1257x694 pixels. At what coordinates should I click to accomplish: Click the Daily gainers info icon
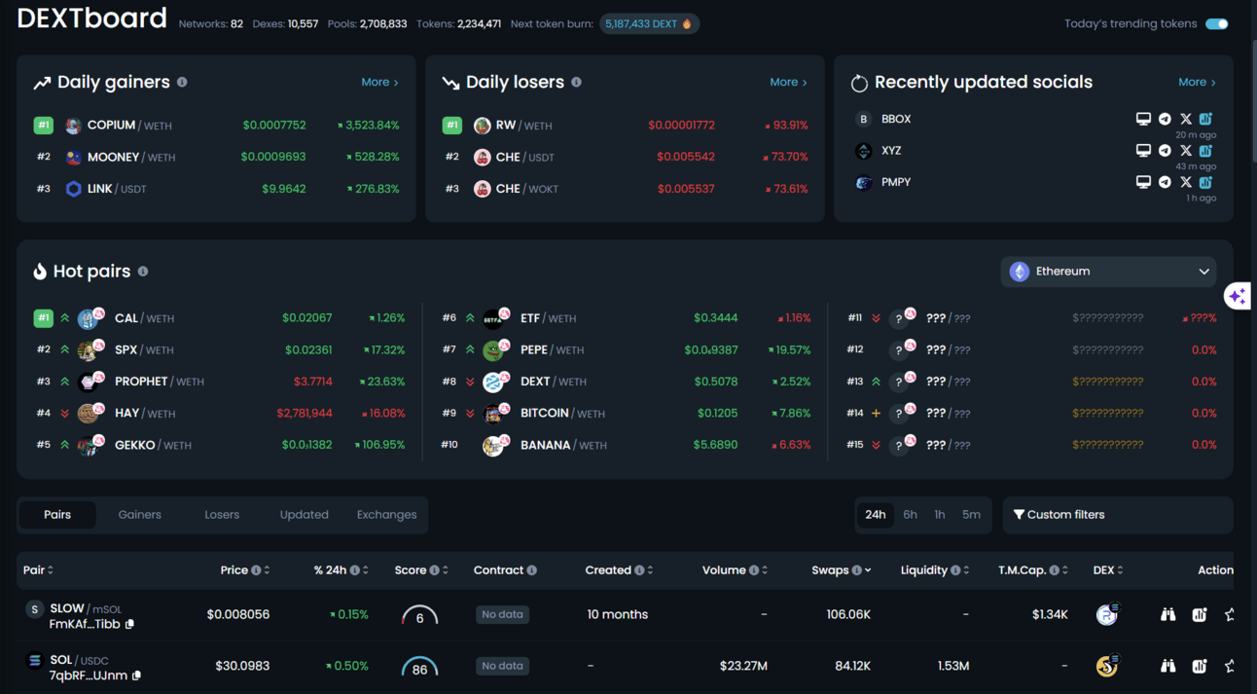coord(182,83)
